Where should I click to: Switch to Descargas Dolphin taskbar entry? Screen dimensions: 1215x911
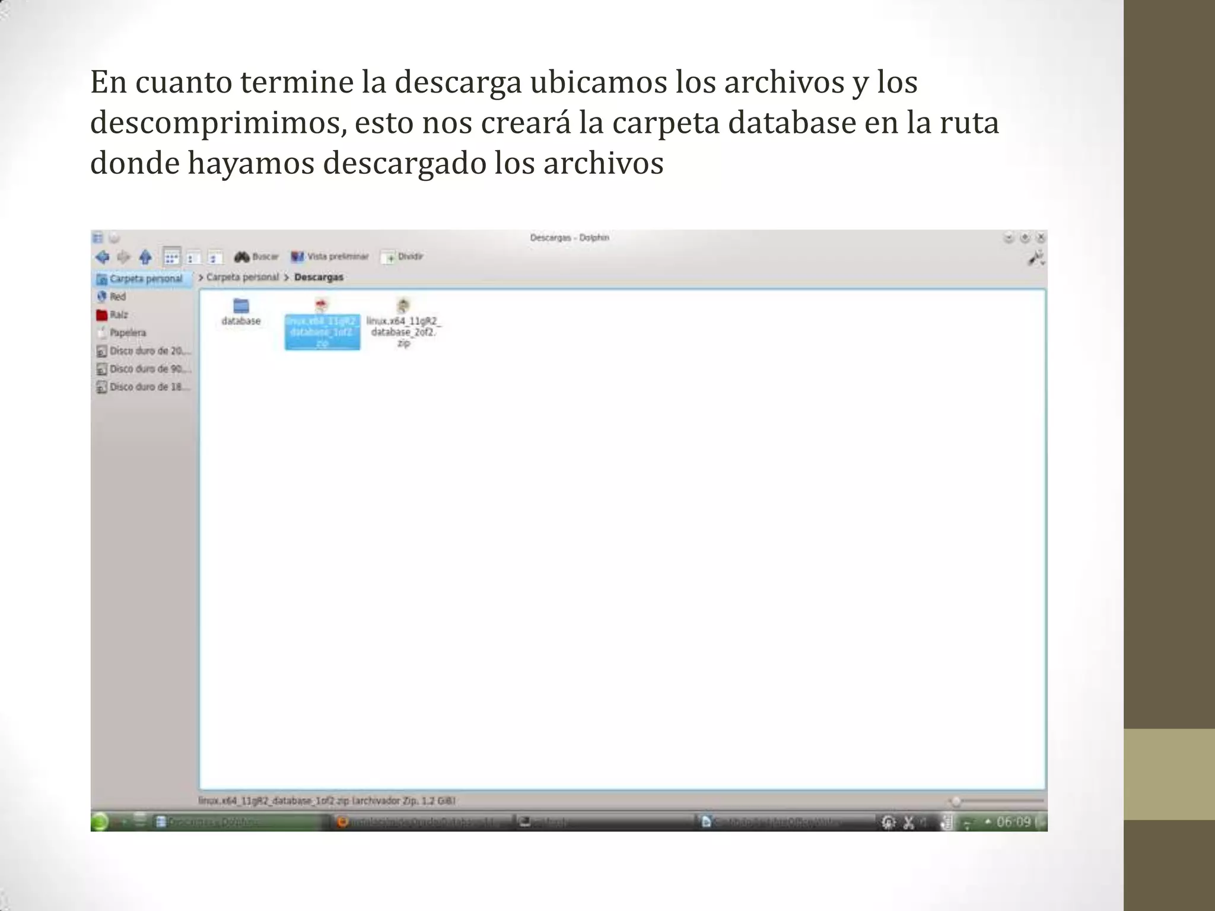(x=240, y=822)
